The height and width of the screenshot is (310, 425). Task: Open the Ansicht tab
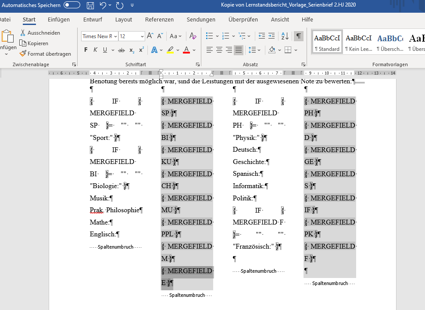coord(280,19)
